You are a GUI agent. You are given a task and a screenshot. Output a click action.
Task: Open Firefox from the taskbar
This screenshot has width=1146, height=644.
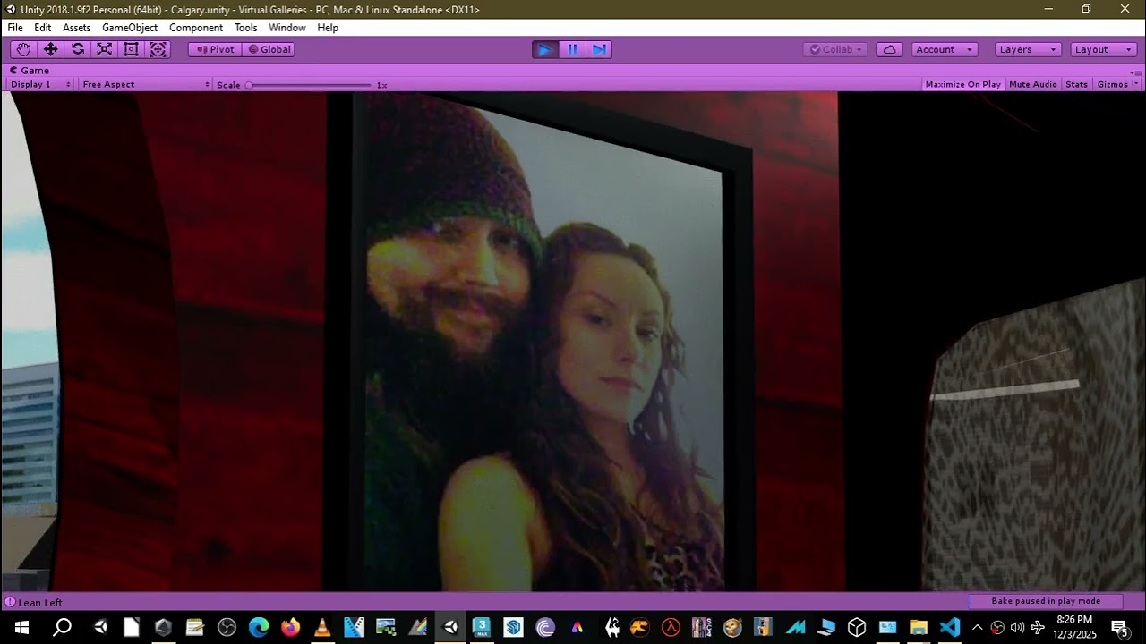click(290, 628)
